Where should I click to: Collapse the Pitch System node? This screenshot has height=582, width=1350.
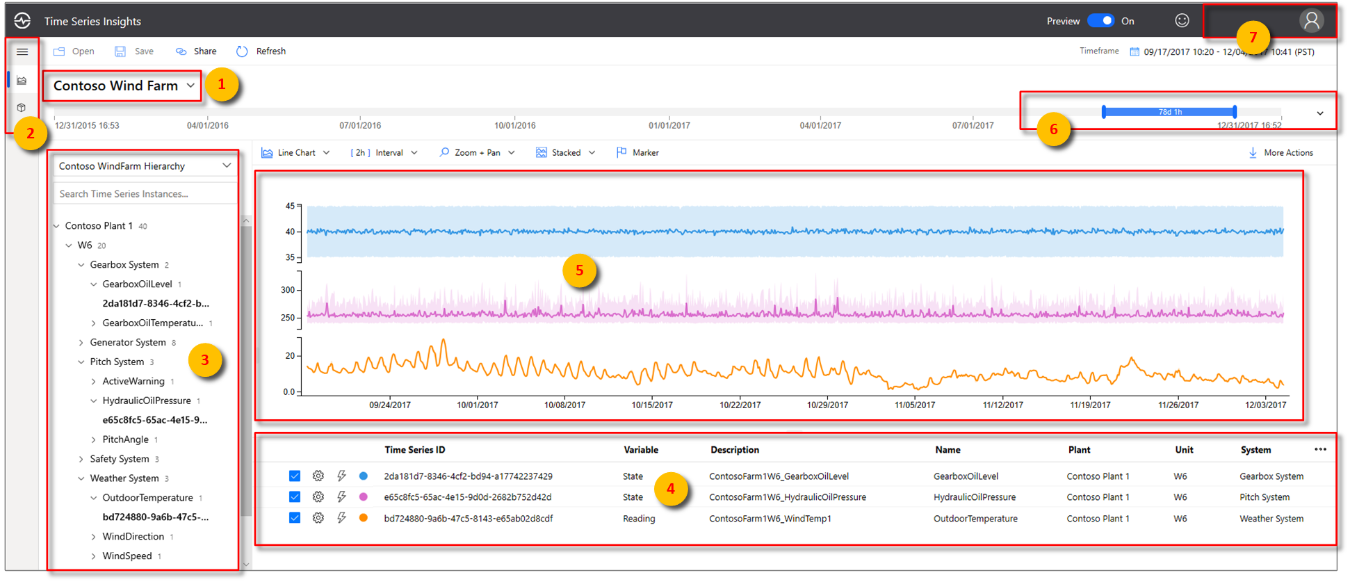(81, 362)
